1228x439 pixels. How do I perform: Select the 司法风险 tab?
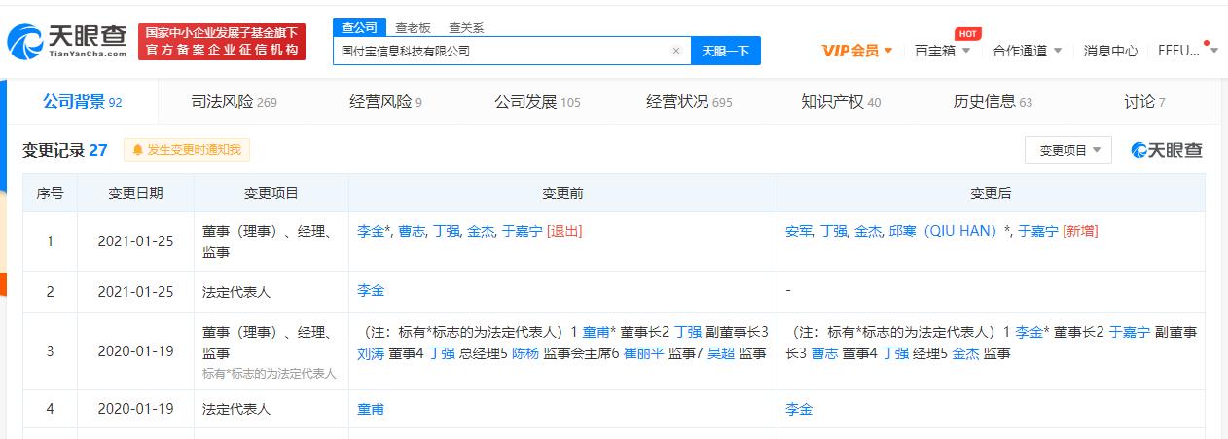click(x=235, y=101)
